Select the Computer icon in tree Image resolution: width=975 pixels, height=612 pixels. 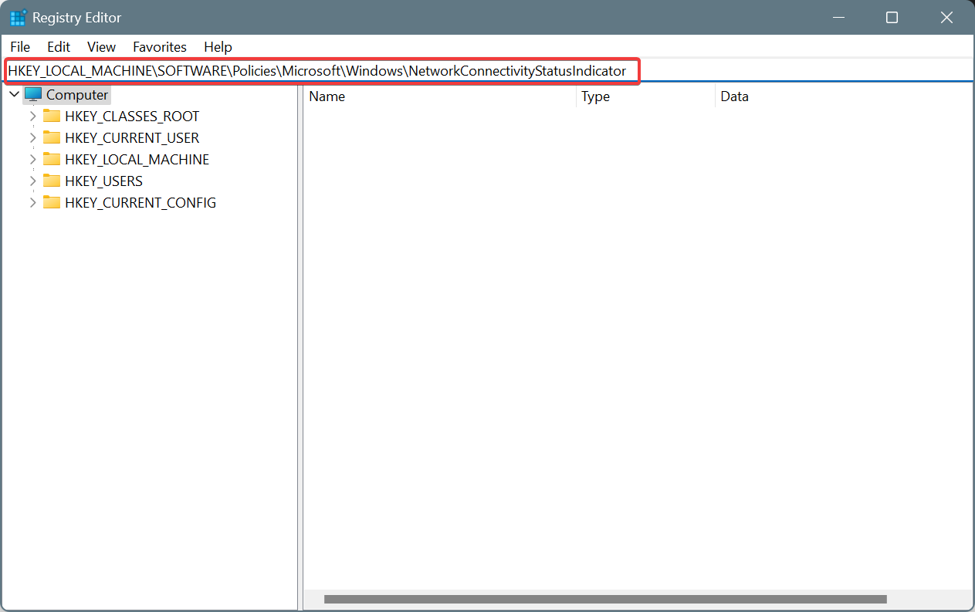(x=33, y=94)
